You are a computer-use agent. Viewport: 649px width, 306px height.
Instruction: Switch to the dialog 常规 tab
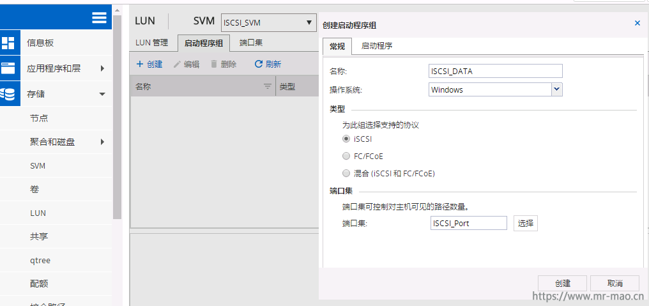337,47
